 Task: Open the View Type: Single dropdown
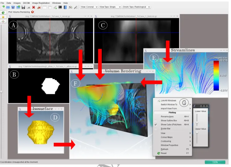click(x=110, y=7)
